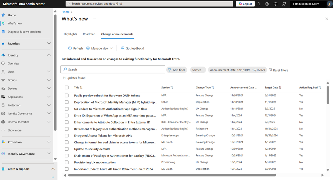Click the Add filter button

click(176, 70)
